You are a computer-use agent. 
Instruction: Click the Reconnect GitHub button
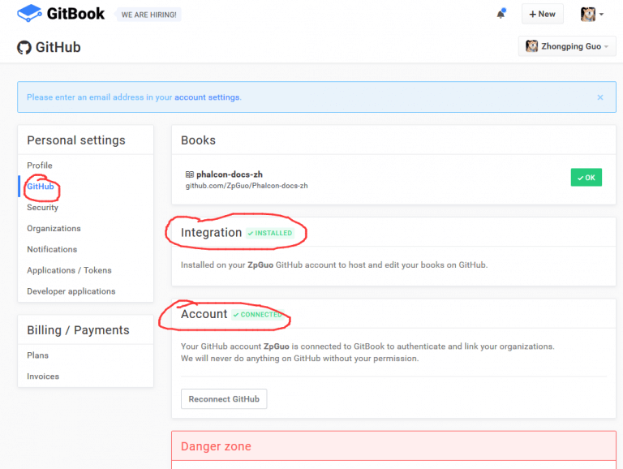click(x=224, y=399)
